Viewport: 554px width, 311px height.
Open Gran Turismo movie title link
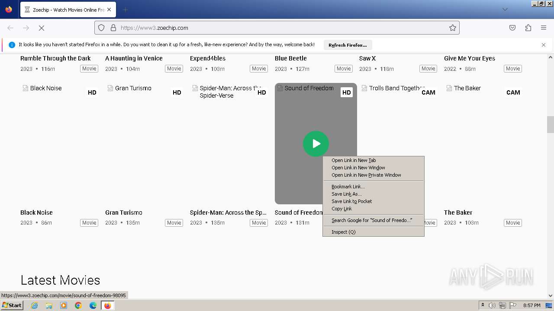[x=124, y=213]
